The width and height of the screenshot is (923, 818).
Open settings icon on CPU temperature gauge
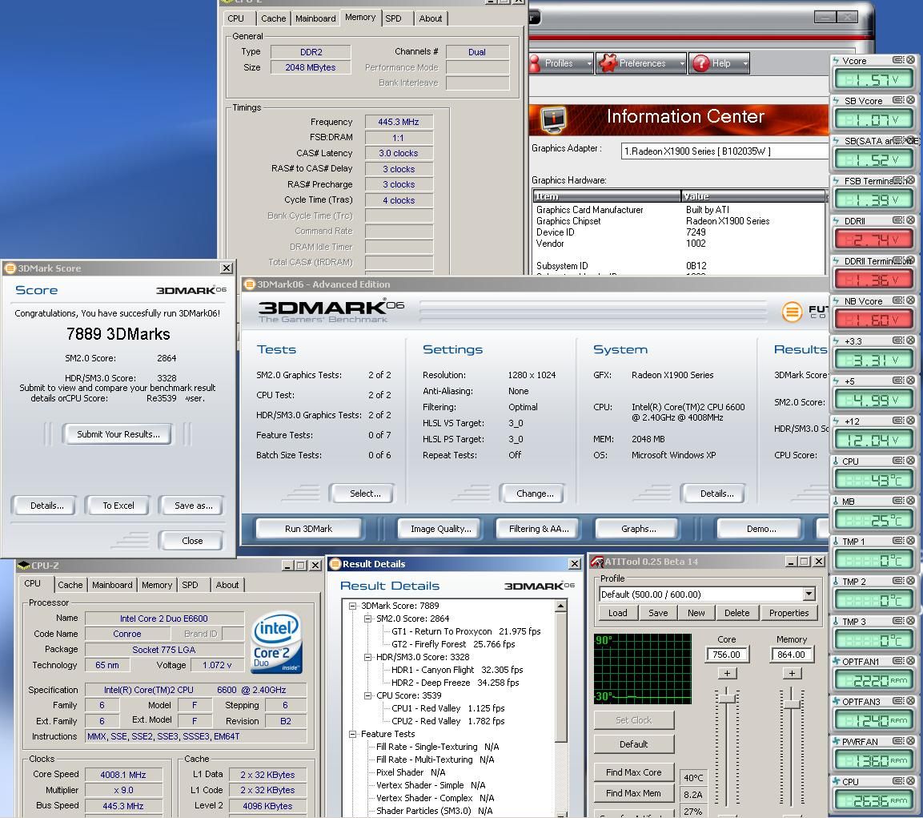click(x=898, y=461)
